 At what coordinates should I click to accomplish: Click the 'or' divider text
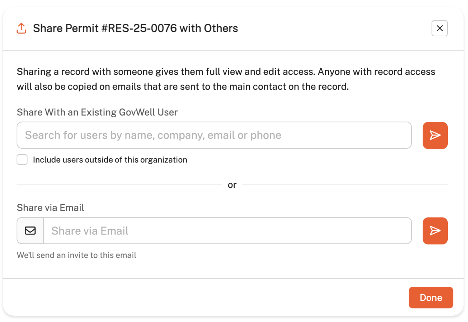(x=232, y=185)
